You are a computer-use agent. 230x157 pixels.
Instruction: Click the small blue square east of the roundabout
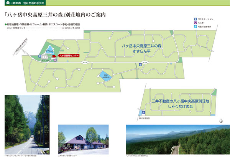click(171, 64)
